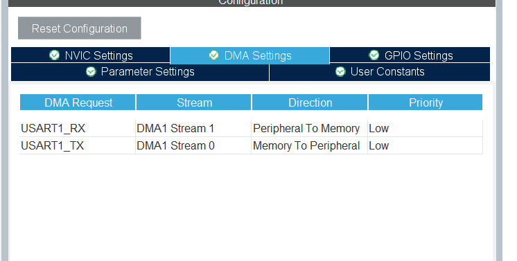Open the GPIO Settings tab

tap(410, 55)
